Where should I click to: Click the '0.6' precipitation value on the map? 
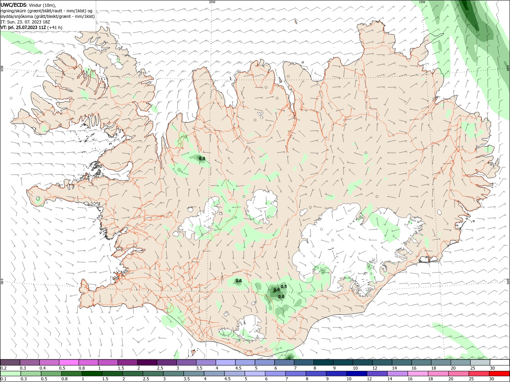pos(239,281)
